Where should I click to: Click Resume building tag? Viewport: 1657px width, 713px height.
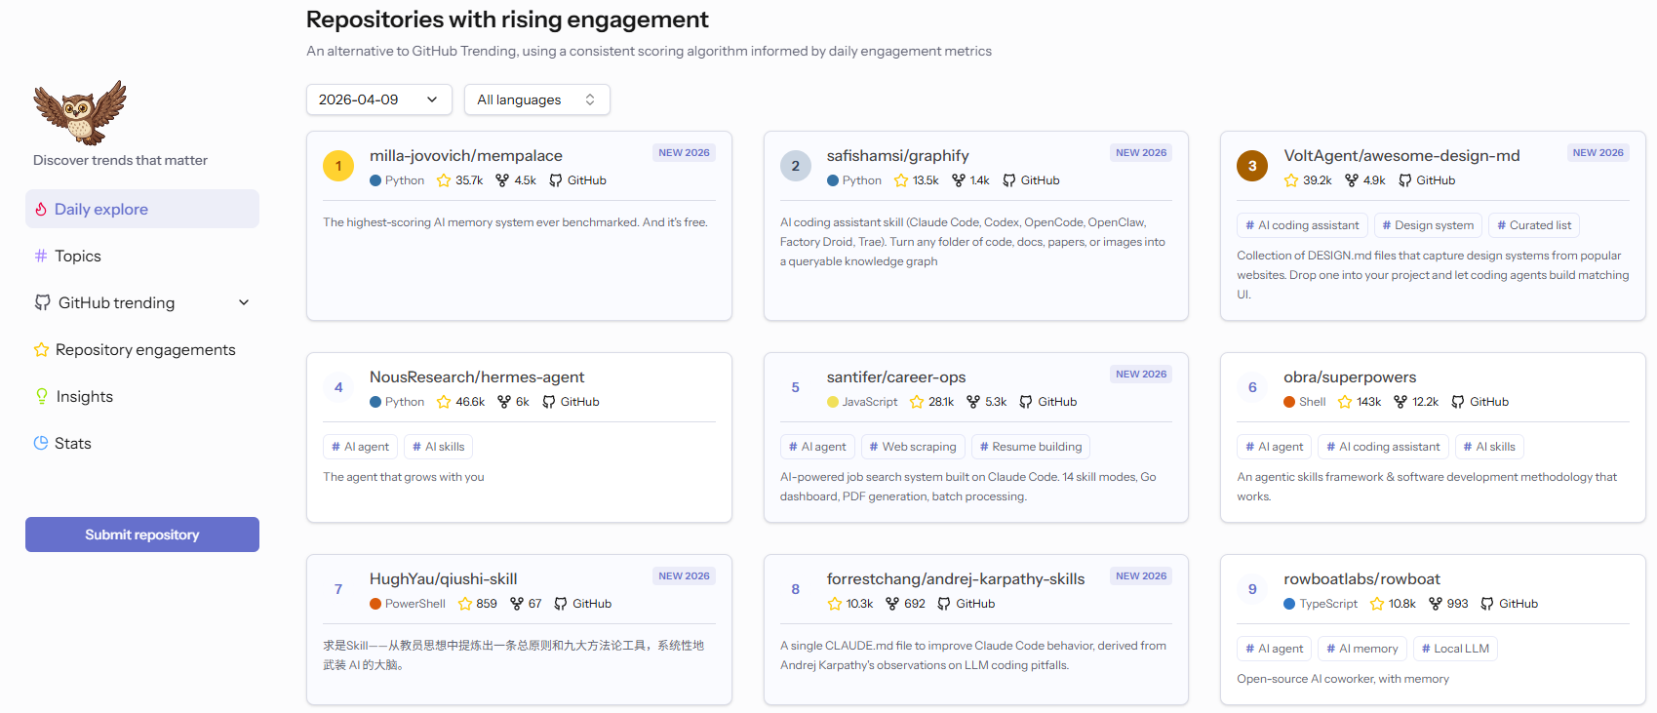coord(1031,447)
